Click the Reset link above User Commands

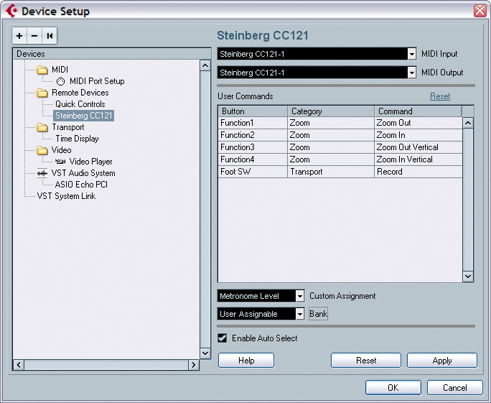pyautogui.click(x=439, y=96)
